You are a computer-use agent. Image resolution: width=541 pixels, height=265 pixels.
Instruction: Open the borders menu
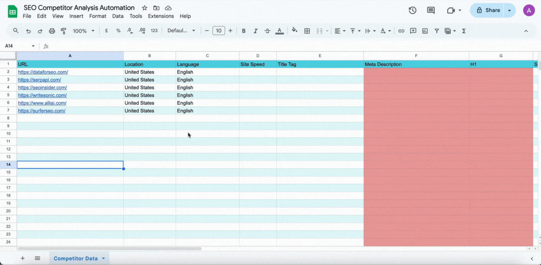(x=307, y=31)
